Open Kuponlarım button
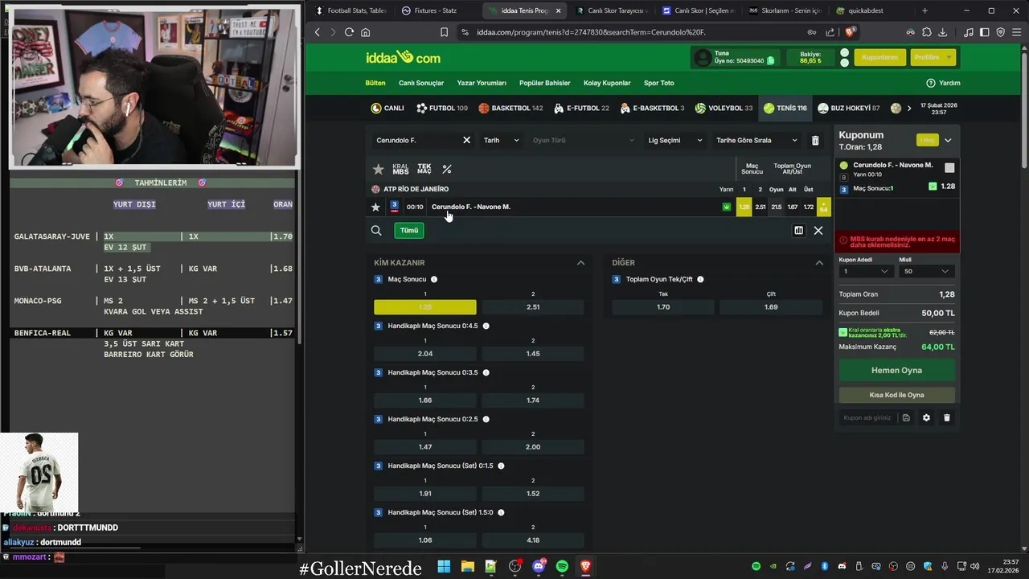This screenshot has width=1029, height=579. tap(879, 57)
